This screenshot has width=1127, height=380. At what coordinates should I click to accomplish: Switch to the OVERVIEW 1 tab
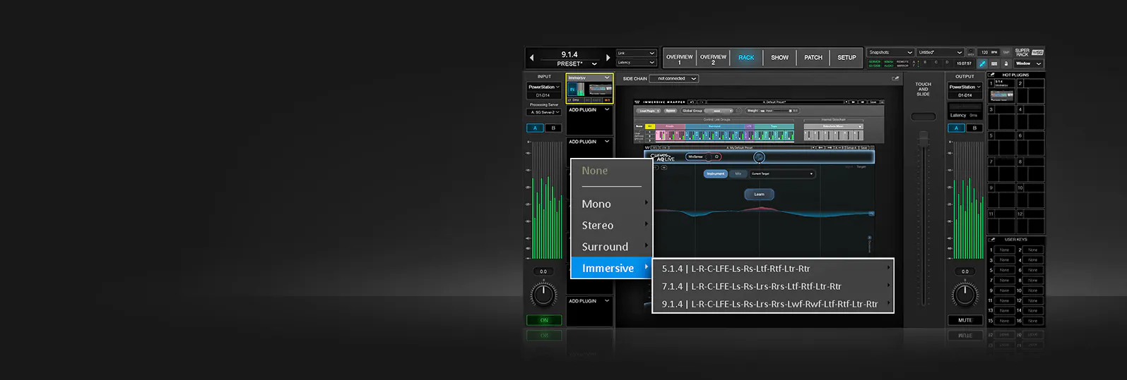pos(679,59)
